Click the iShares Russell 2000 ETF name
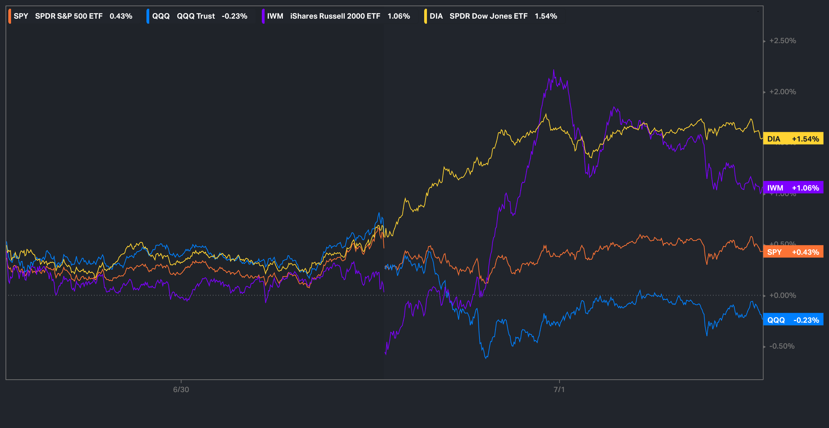 point(335,16)
